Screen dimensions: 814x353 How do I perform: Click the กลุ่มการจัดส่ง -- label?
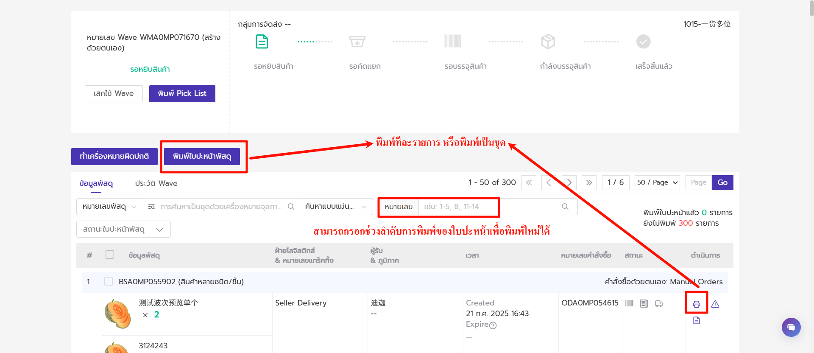tap(264, 24)
